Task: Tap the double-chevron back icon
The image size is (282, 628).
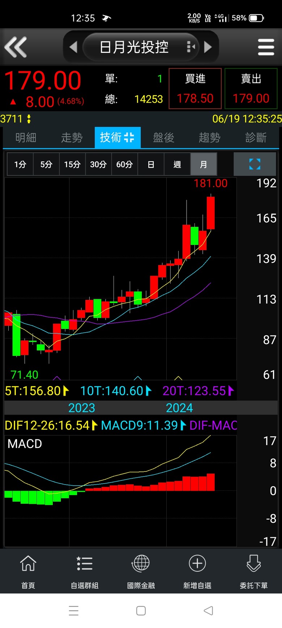Action: (16, 47)
